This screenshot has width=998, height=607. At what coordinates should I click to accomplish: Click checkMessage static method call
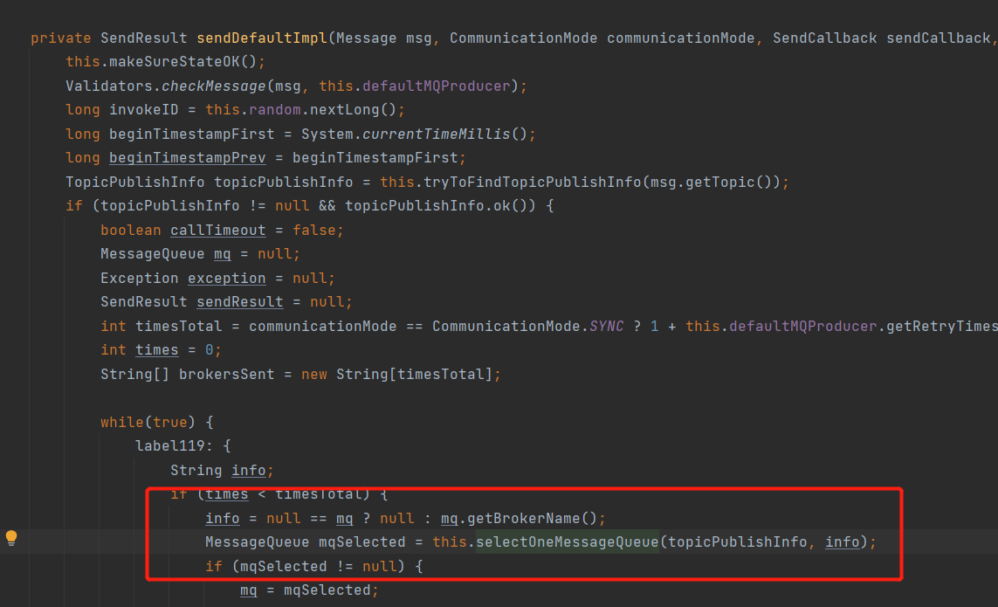(214, 86)
